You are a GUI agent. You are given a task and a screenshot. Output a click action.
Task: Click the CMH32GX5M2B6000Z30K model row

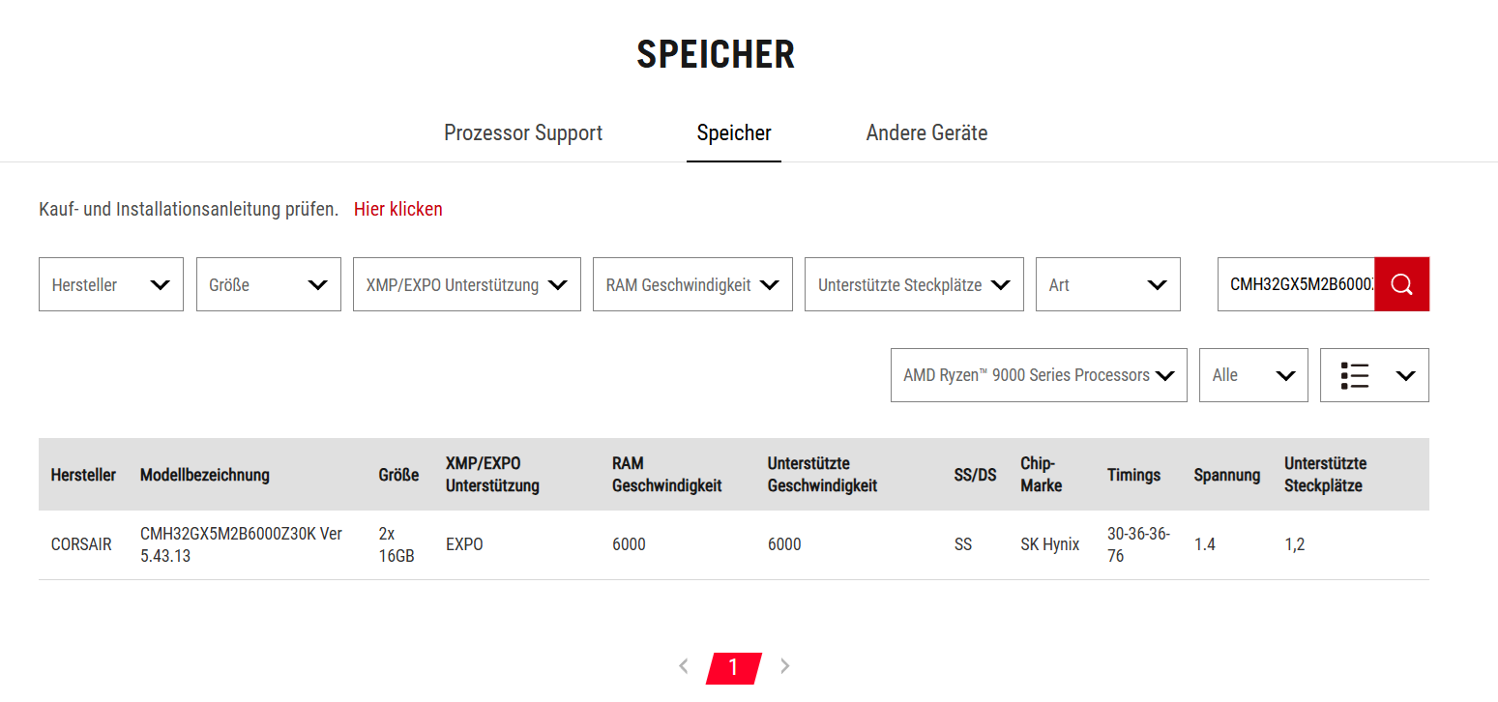point(241,544)
